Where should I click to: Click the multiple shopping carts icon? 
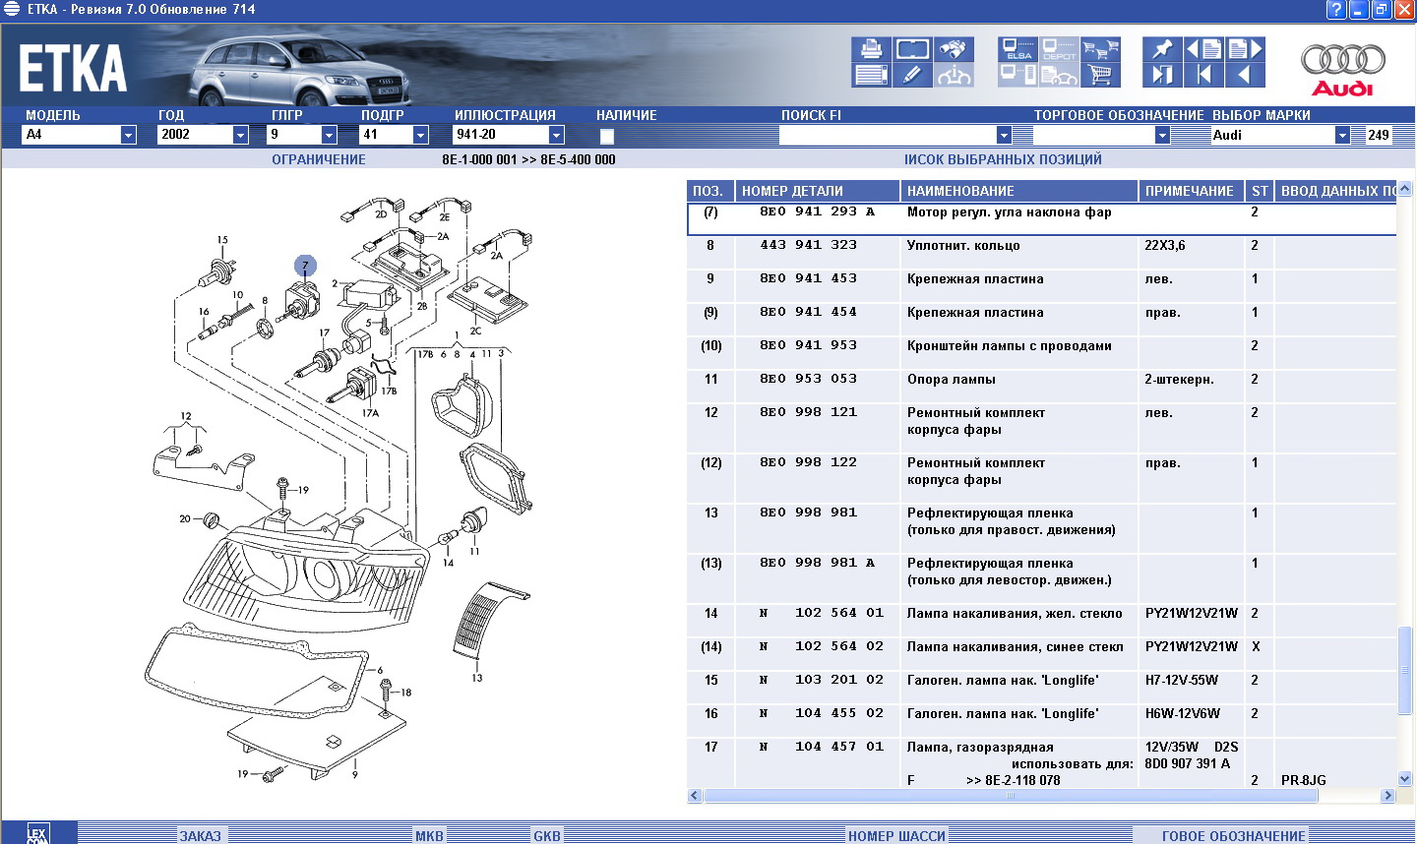1100,49
